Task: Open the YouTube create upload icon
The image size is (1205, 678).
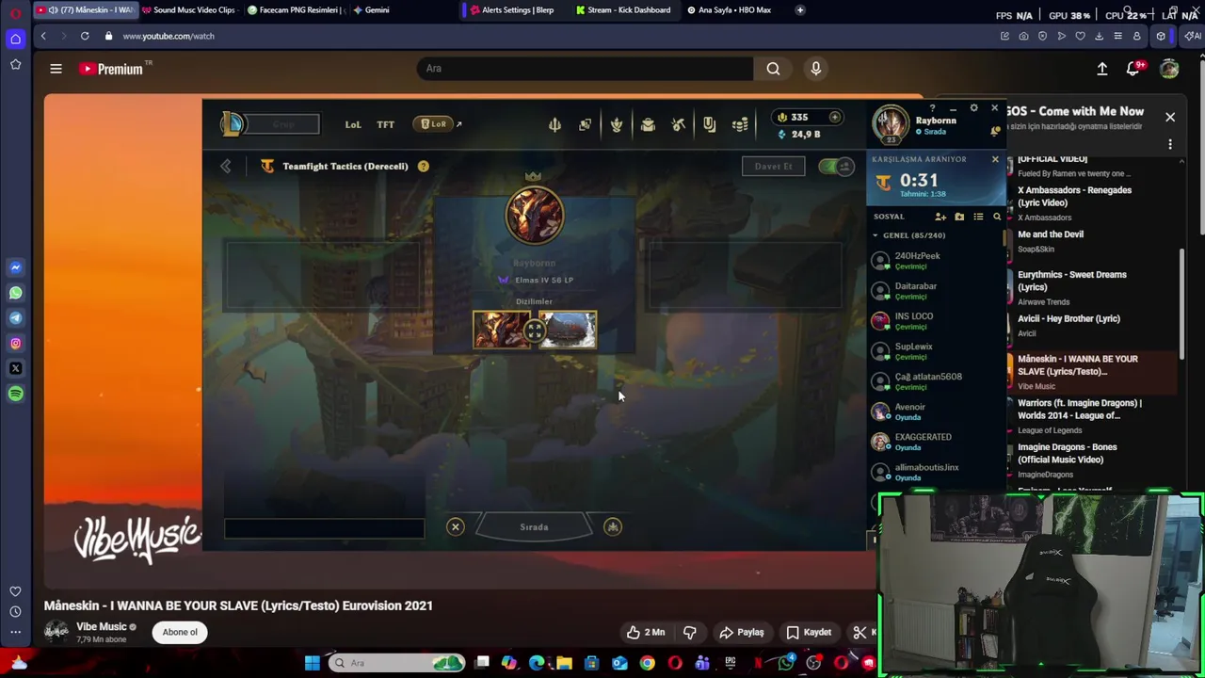Action: [1102, 69]
